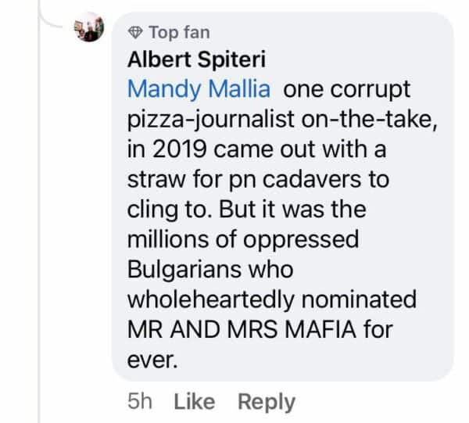469x423 pixels.
Task: Click the Top fan label text
Action: [179, 32]
